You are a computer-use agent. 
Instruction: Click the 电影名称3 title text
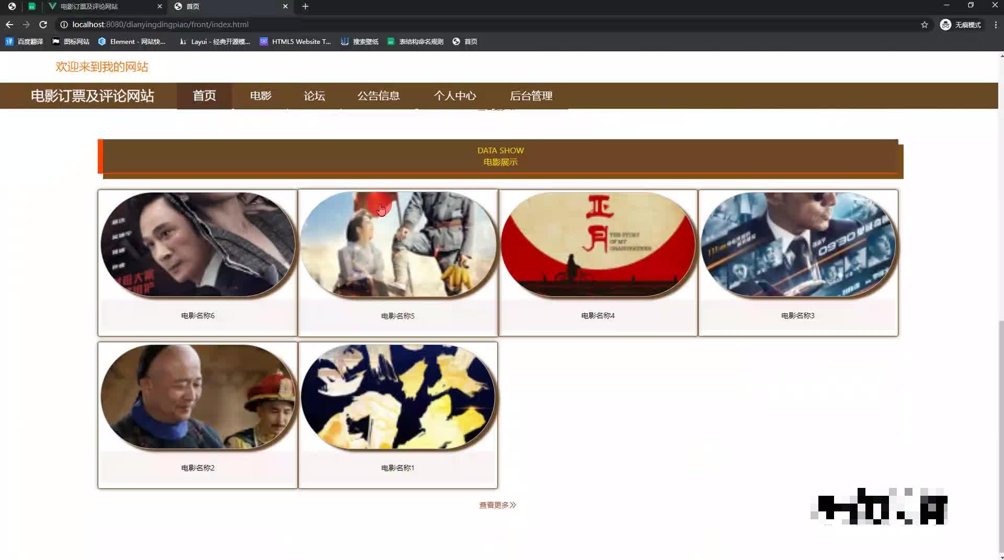(x=798, y=316)
